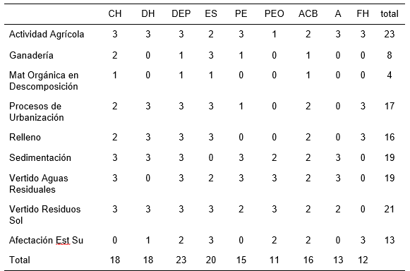
Task: Click the Vertido Residuos Sol label
Action: (44, 215)
